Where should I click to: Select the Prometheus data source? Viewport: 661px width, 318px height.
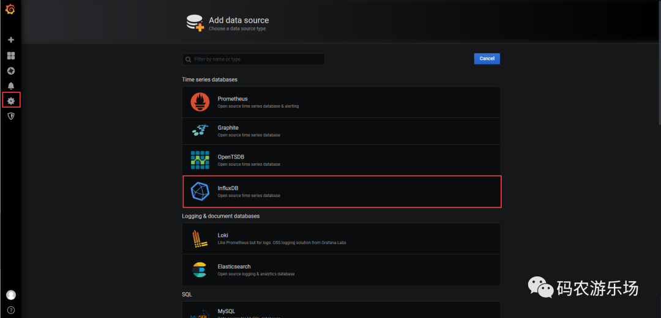coord(341,102)
